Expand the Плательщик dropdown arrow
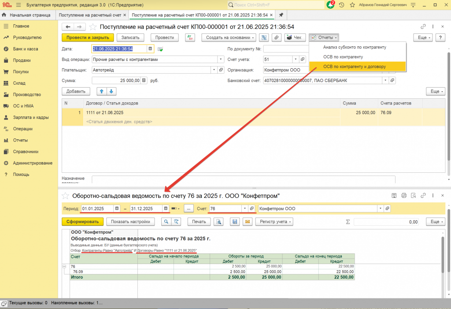Image resolution: width=451 pixels, height=309 pixels. click(214, 70)
